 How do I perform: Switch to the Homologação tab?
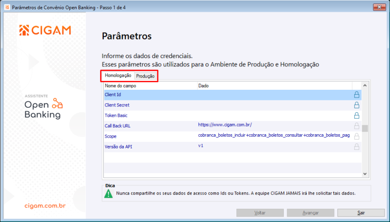point(118,76)
